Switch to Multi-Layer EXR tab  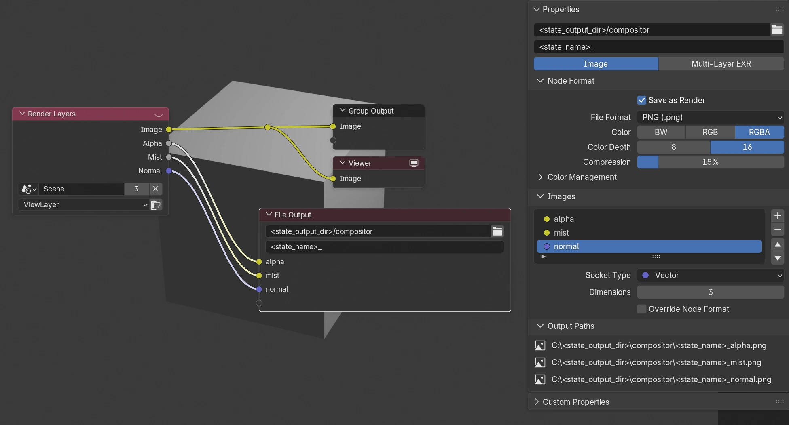coord(721,64)
